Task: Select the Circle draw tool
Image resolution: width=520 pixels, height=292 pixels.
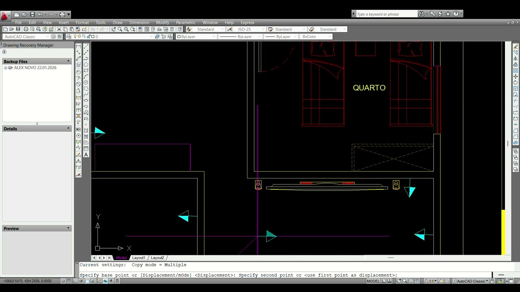Action: point(86,82)
